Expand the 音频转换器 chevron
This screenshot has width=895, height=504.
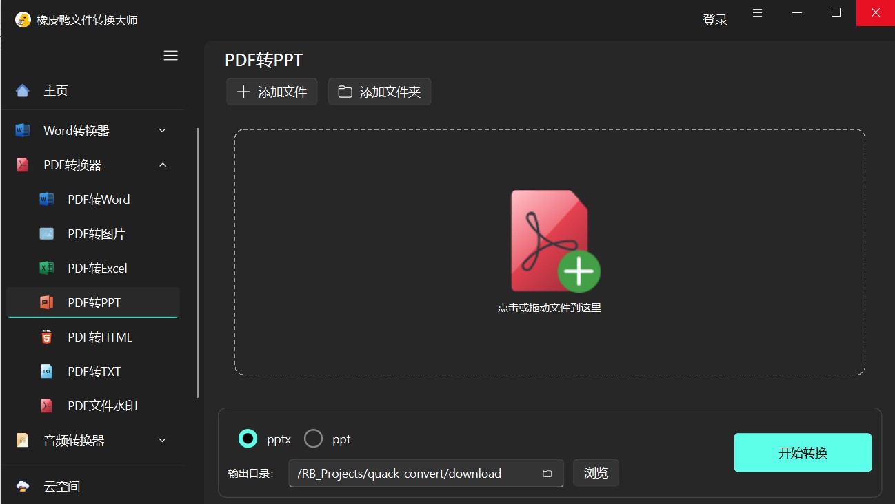pyautogui.click(x=163, y=440)
